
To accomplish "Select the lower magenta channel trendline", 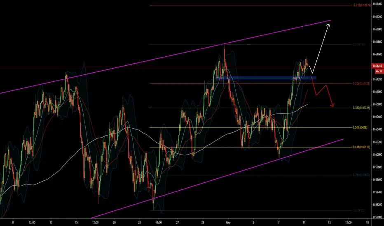I will tap(217, 179).
